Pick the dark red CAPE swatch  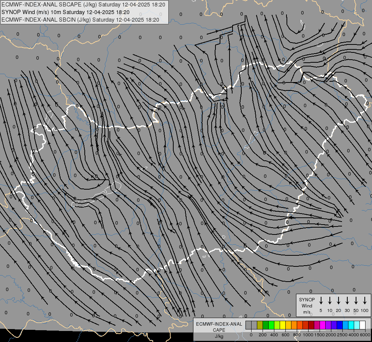pyautogui.click(x=311, y=325)
